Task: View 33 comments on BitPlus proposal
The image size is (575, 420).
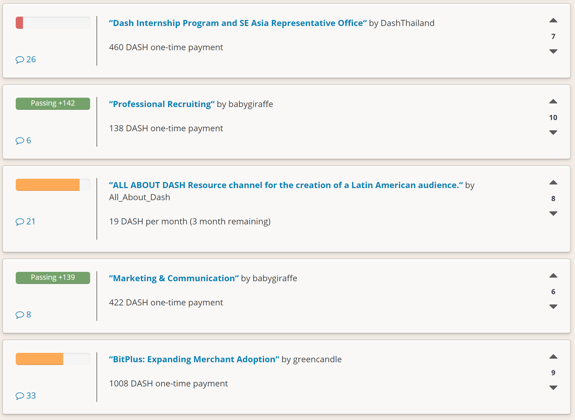Action: point(26,396)
